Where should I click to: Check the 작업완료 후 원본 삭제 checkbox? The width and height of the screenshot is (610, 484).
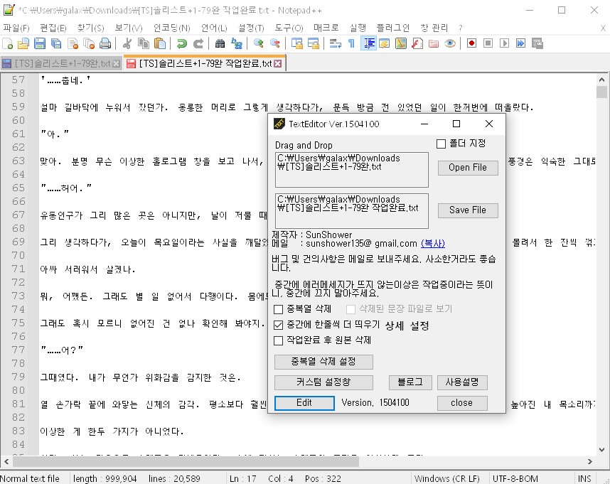pyautogui.click(x=278, y=340)
